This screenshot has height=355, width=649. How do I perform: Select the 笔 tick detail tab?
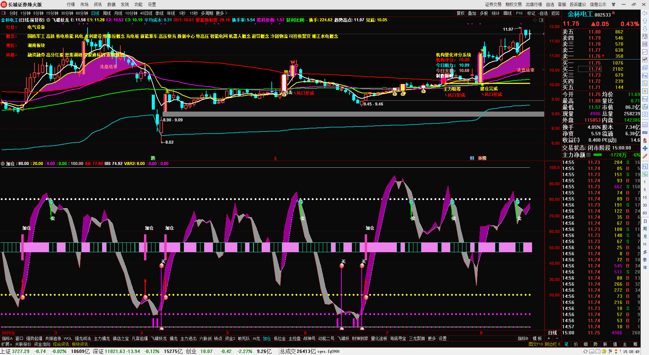pyautogui.click(x=567, y=344)
